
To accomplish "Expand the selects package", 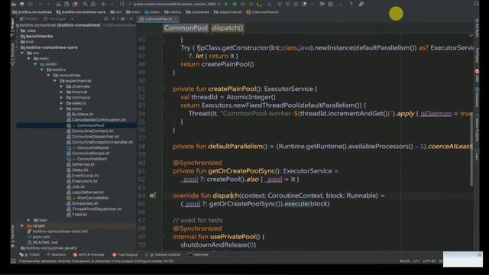I will tap(61, 103).
